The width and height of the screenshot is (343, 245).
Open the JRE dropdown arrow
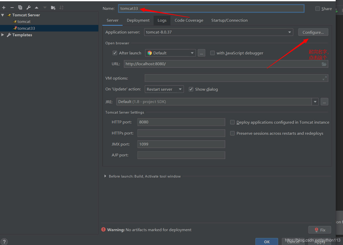point(315,102)
